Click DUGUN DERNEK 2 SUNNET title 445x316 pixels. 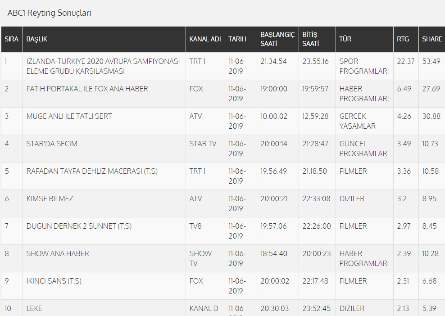[x=79, y=226]
